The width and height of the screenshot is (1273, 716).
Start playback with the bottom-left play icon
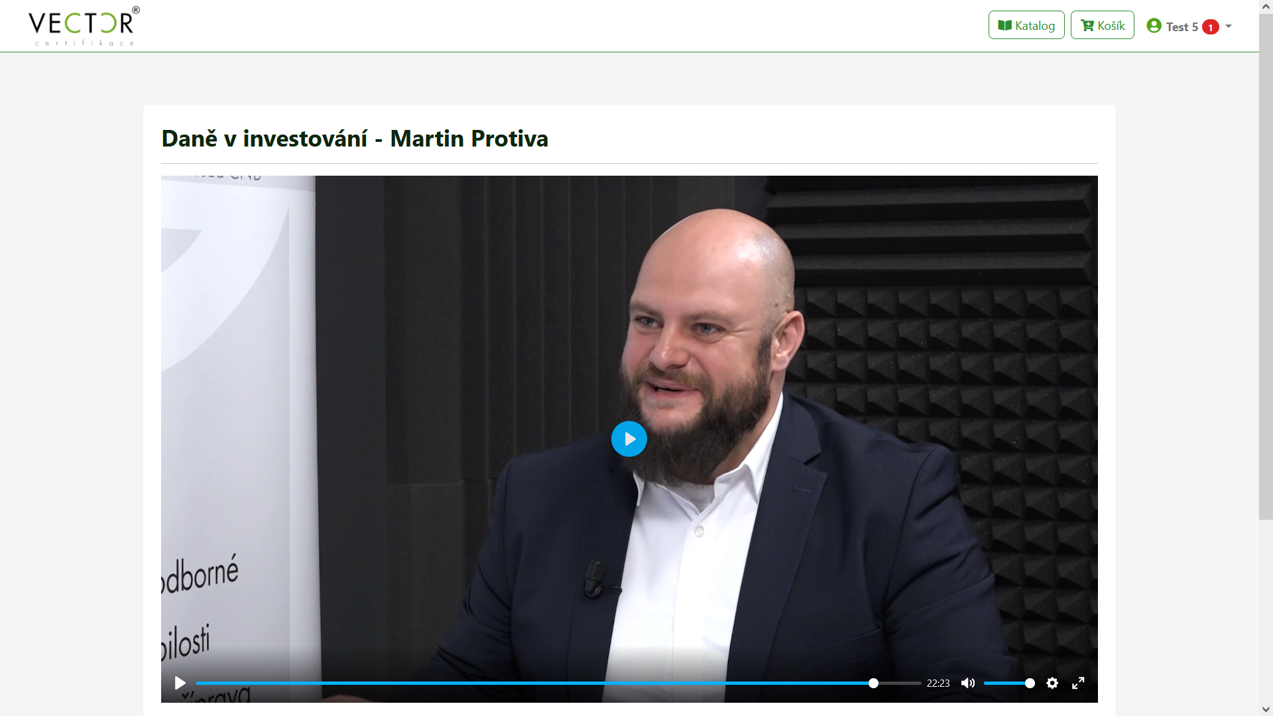point(180,683)
